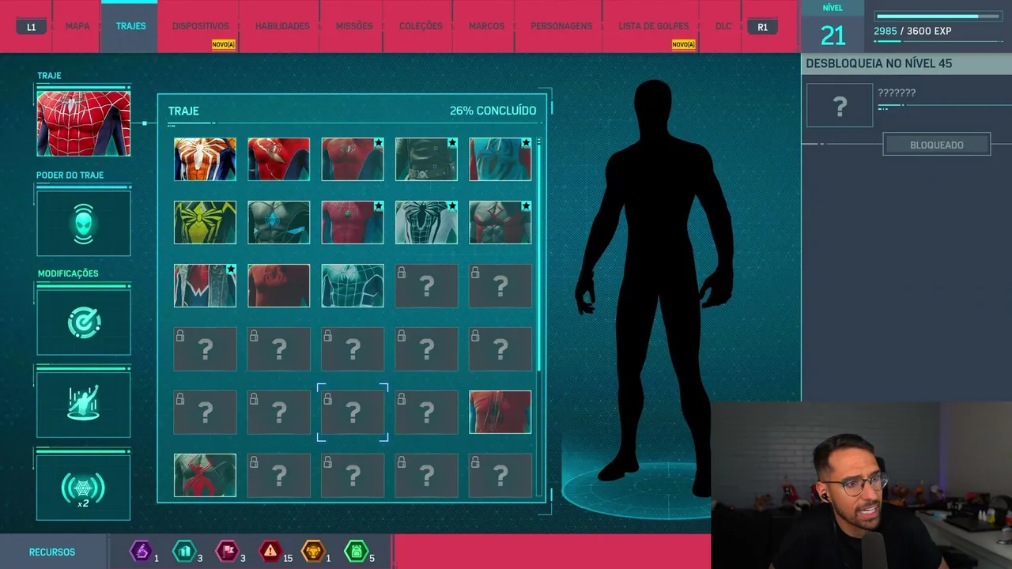Switch to the DISPOSITIVOS tab
Screen dimensions: 1012x569
(x=201, y=26)
